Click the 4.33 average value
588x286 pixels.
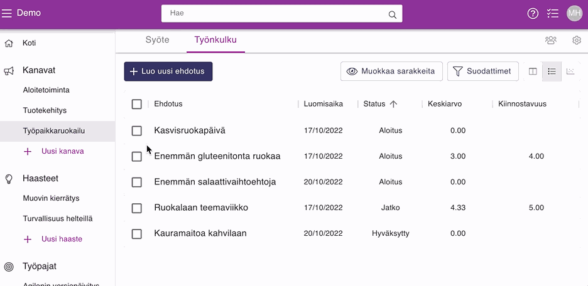pyautogui.click(x=458, y=208)
